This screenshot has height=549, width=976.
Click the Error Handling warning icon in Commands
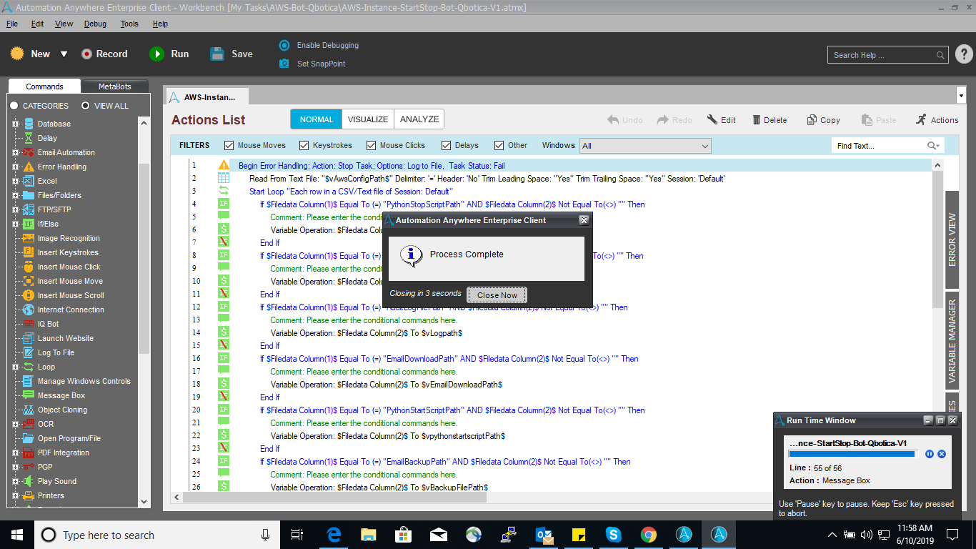click(x=29, y=167)
